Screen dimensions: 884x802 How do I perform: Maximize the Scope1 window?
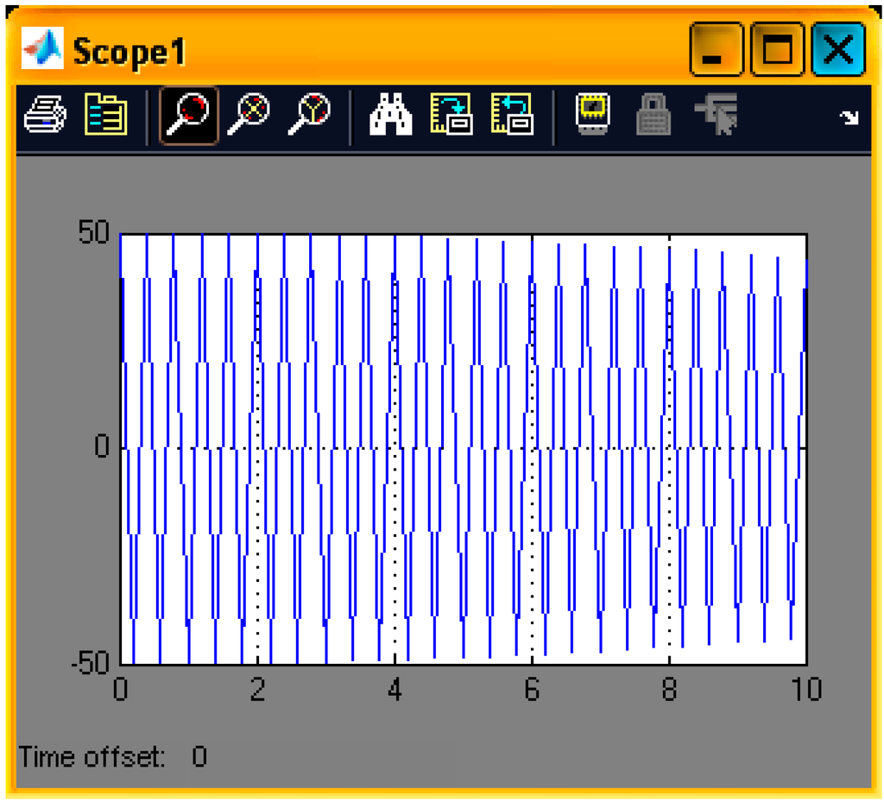(x=777, y=50)
